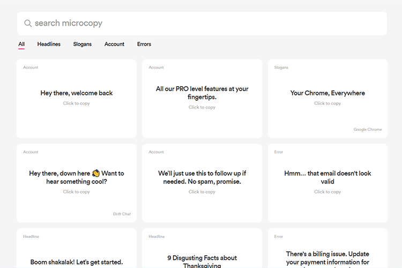Click the search magnifier icon
The image size is (402, 268).
click(28, 24)
